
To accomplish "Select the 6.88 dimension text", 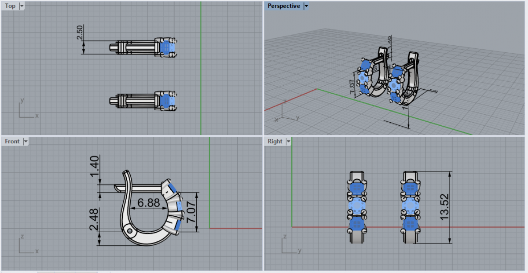I will coord(149,203).
